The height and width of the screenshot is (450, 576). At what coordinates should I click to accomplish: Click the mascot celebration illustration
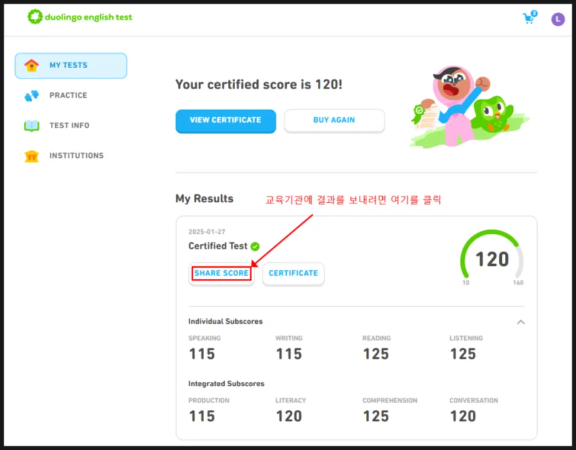(468, 106)
